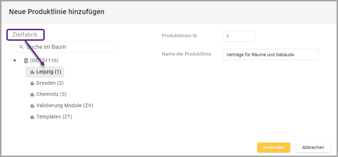This screenshot has width=338, height=157.
Task: Collapse the (OCT51110) tree node arrow
Action: (15, 61)
